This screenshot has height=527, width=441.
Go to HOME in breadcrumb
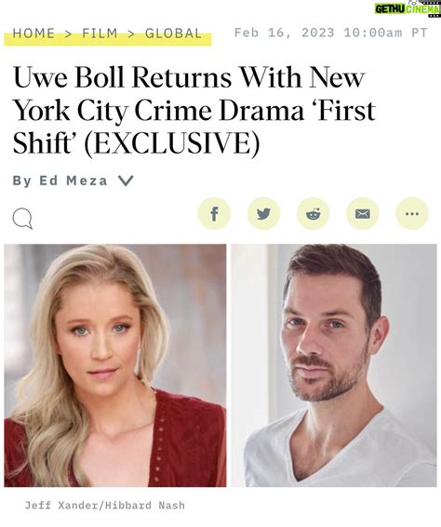[33, 34]
